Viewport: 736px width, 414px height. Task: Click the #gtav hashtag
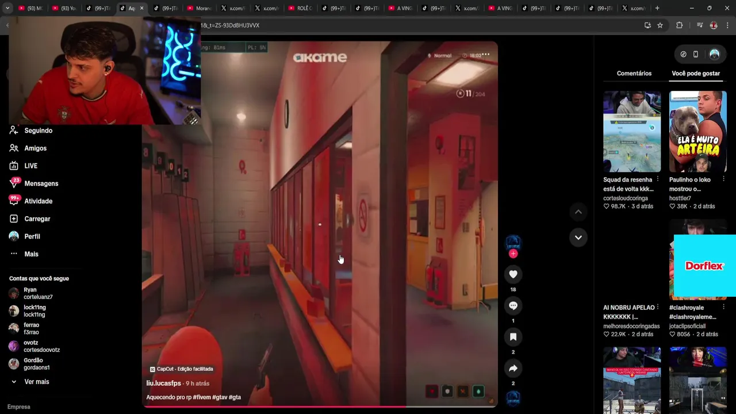[x=219, y=397]
